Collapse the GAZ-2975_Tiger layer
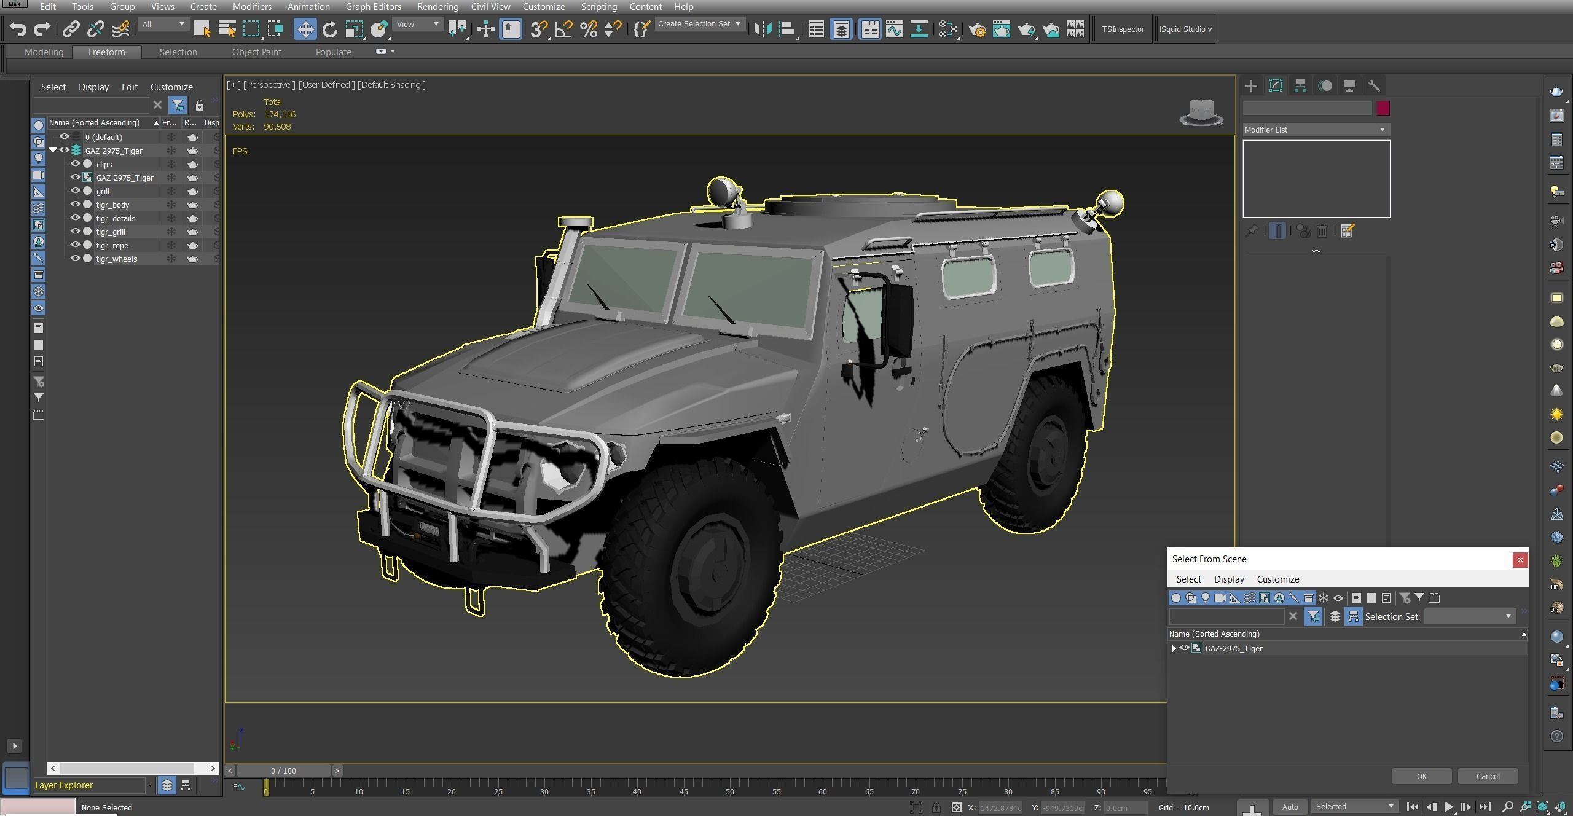The image size is (1573, 816). pos(53,150)
